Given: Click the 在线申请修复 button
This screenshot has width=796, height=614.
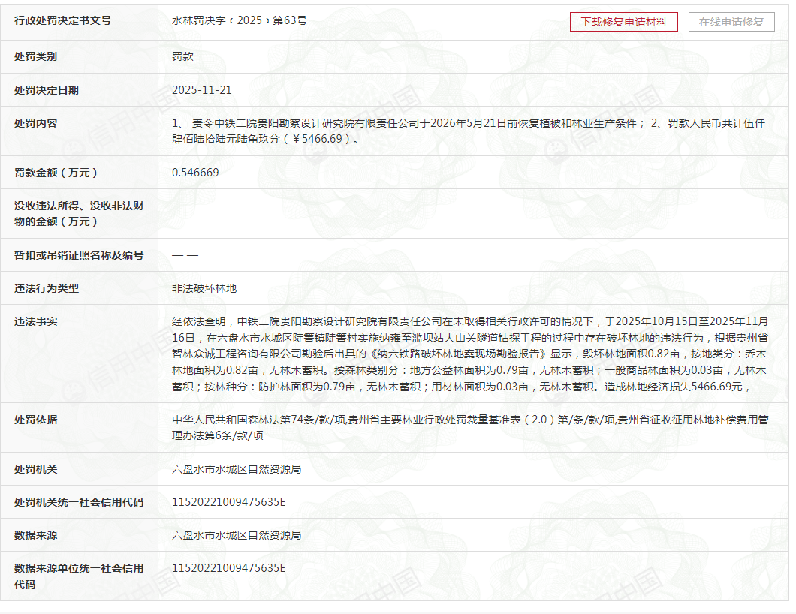Looking at the screenshot, I should (x=731, y=22).
